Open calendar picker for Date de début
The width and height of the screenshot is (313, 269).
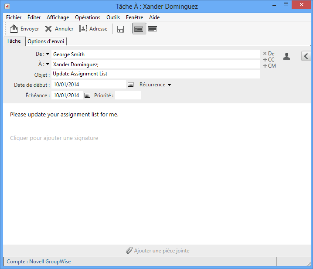130,85
